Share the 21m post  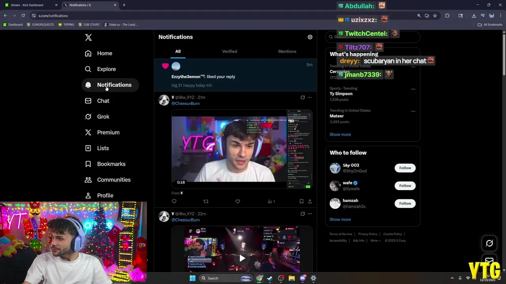[310, 202]
